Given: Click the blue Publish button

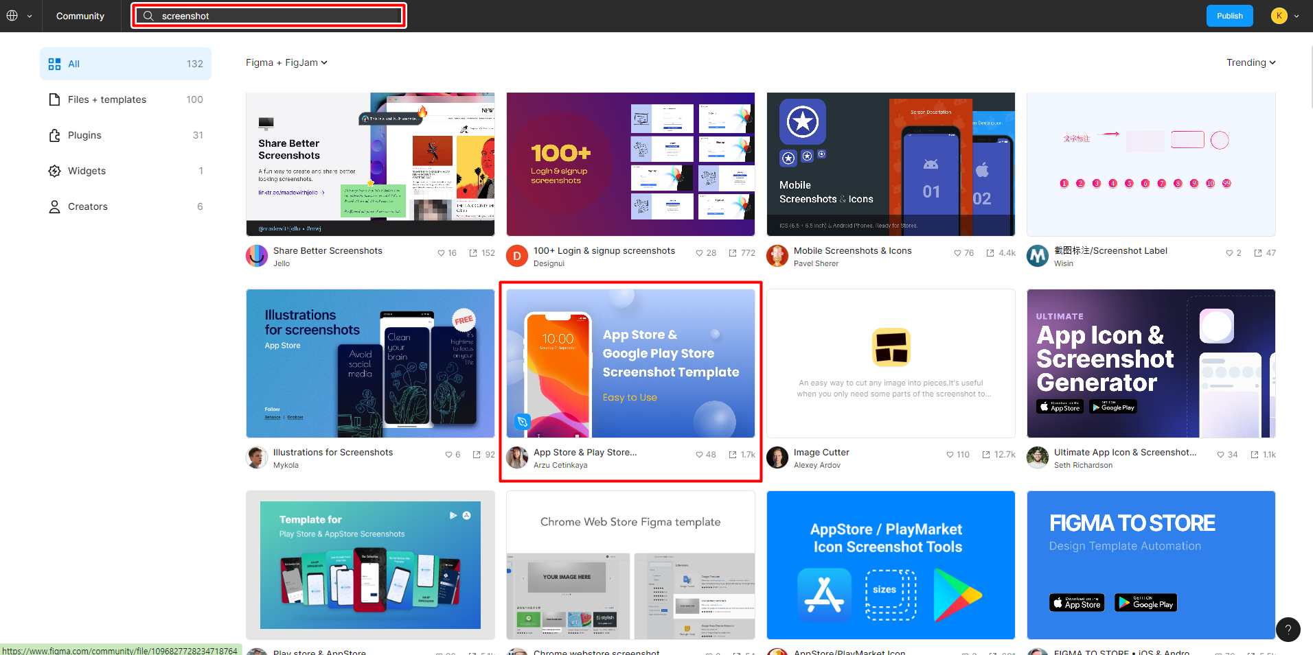Looking at the screenshot, I should click(1229, 16).
